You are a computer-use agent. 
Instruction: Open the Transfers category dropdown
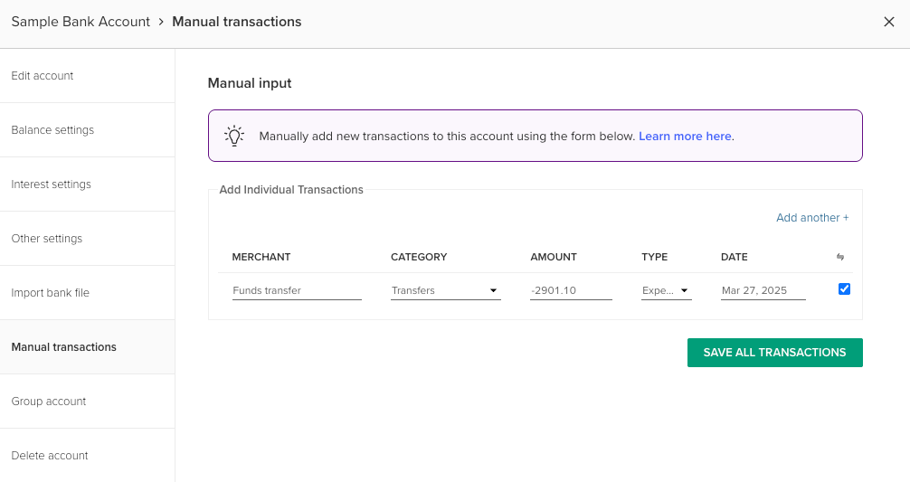point(445,290)
